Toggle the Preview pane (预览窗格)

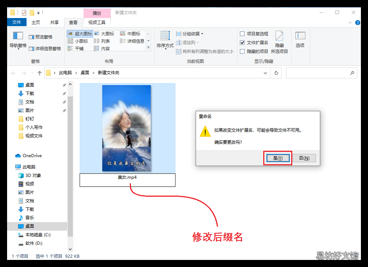click(40, 37)
